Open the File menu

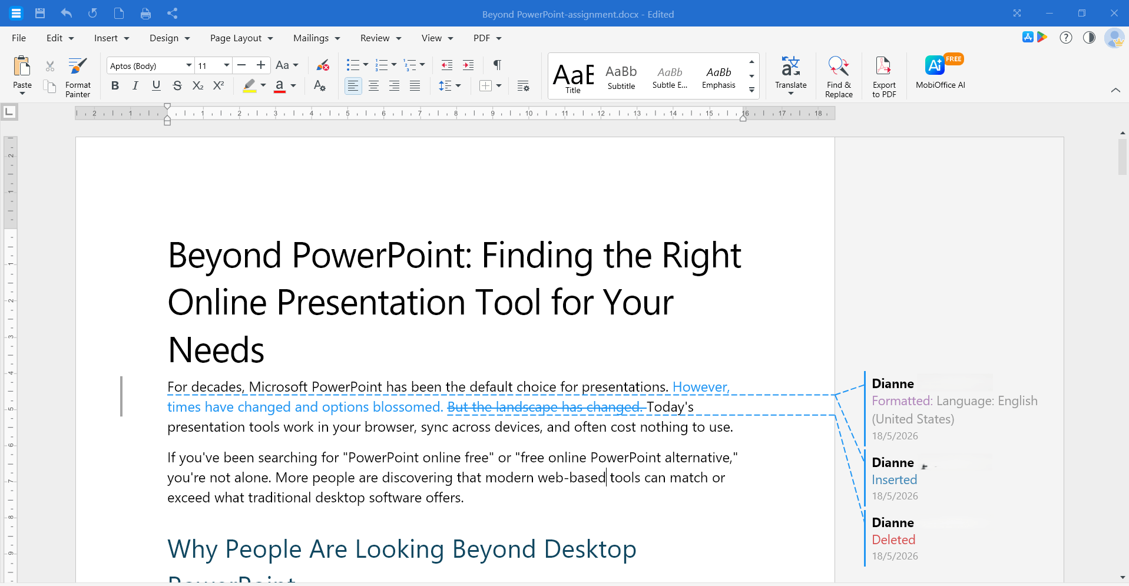click(19, 38)
